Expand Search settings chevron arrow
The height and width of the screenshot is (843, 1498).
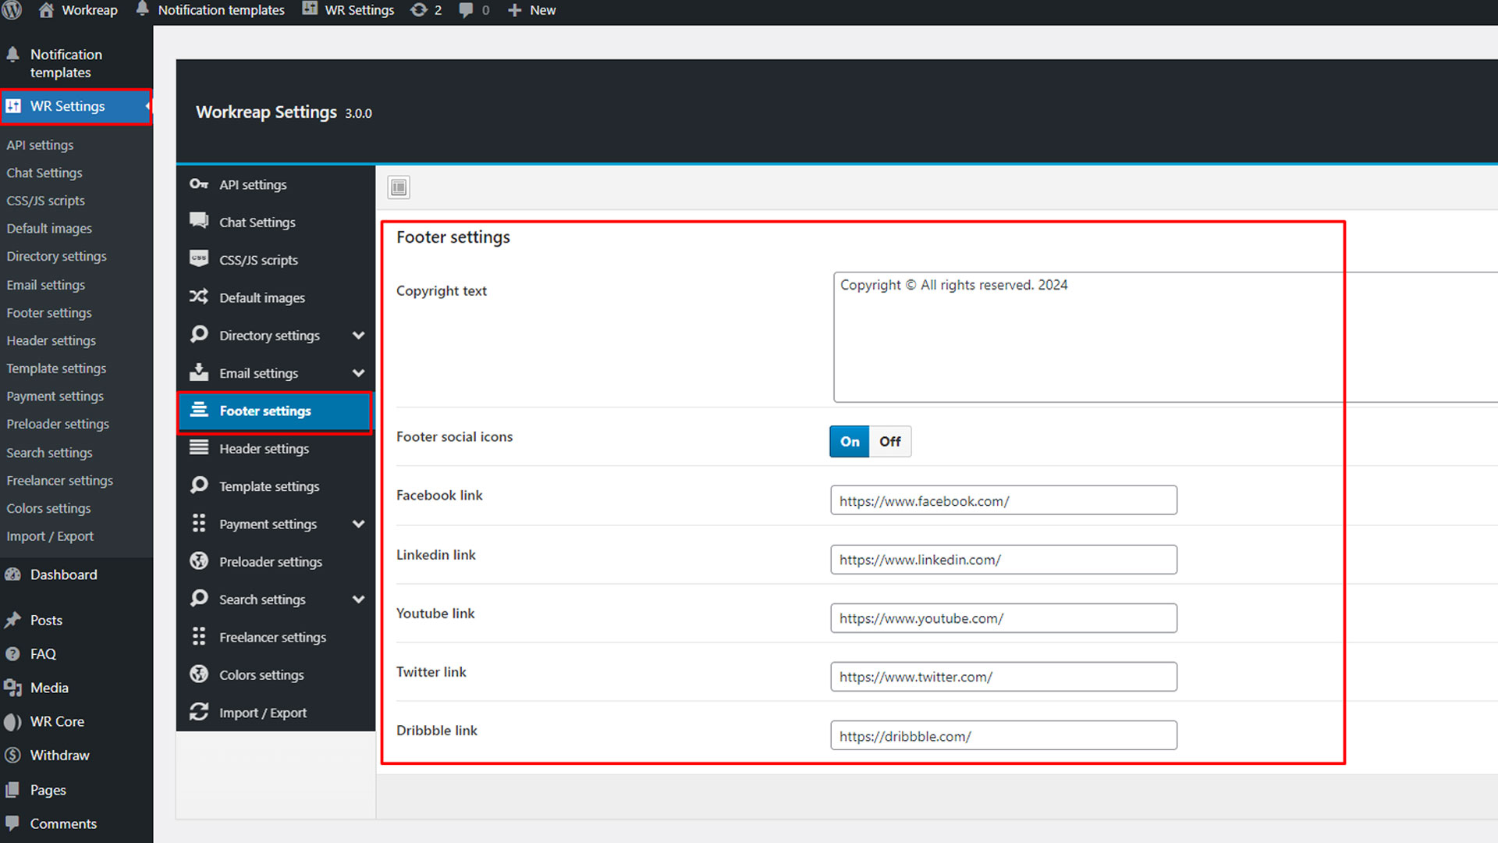pyautogui.click(x=358, y=599)
